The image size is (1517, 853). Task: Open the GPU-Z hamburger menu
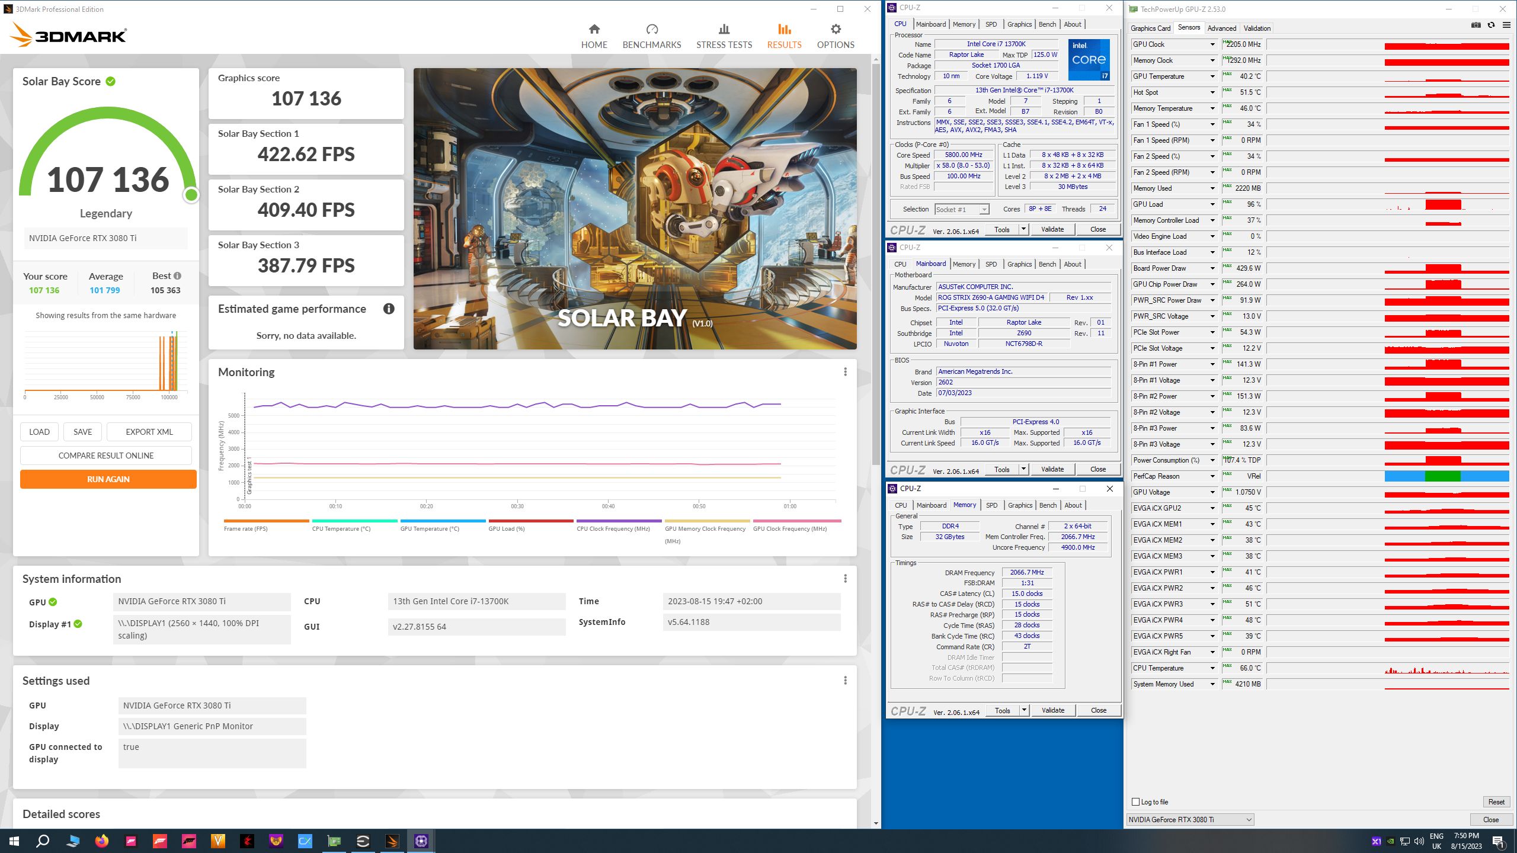pos(1506,25)
